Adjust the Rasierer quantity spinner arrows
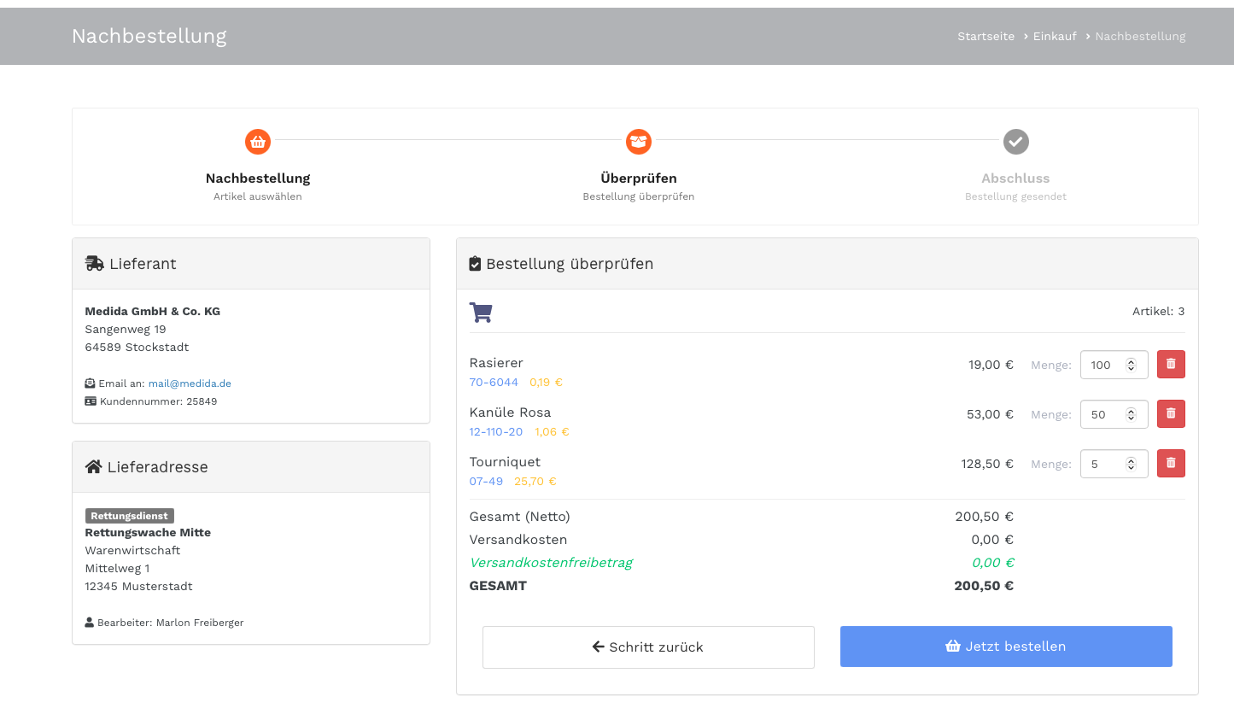The width and height of the screenshot is (1234, 714). pyautogui.click(x=1131, y=365)
